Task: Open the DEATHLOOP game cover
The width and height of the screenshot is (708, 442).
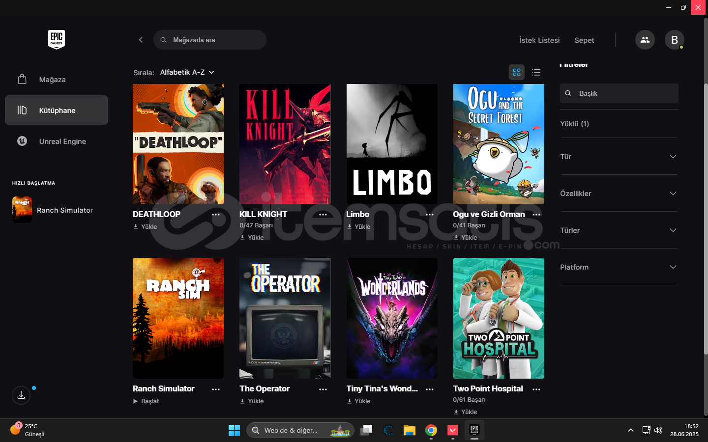Action: click(x=178, y=144)
